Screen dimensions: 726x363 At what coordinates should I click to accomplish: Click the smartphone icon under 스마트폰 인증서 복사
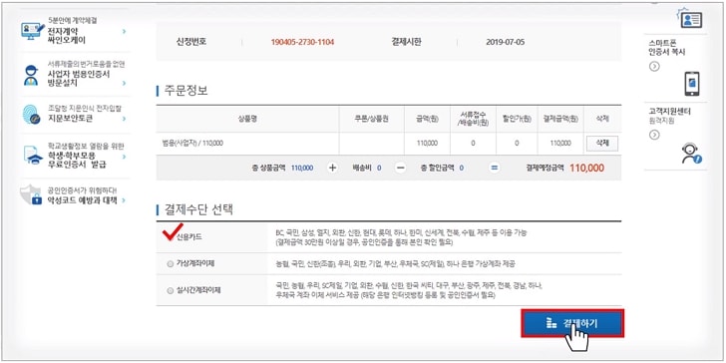click(x=691, y=84)
